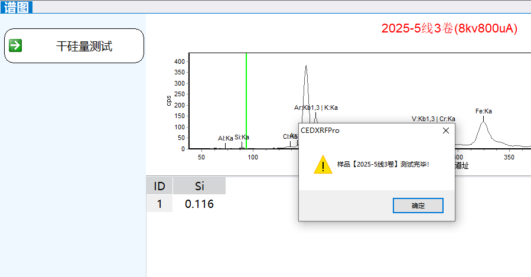
Task: Switch to the 谱图 tab
Action: coord(17,7)
